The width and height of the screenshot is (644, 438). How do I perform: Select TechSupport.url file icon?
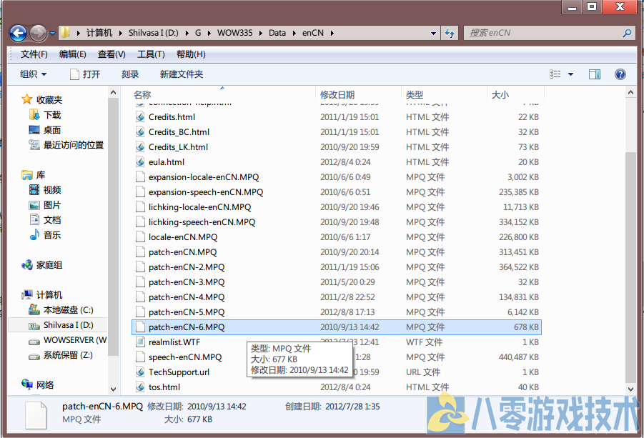click(x=141, y=372)
